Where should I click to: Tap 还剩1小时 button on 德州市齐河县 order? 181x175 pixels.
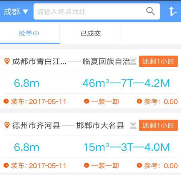pyautogui.click(x=158, y=125)
